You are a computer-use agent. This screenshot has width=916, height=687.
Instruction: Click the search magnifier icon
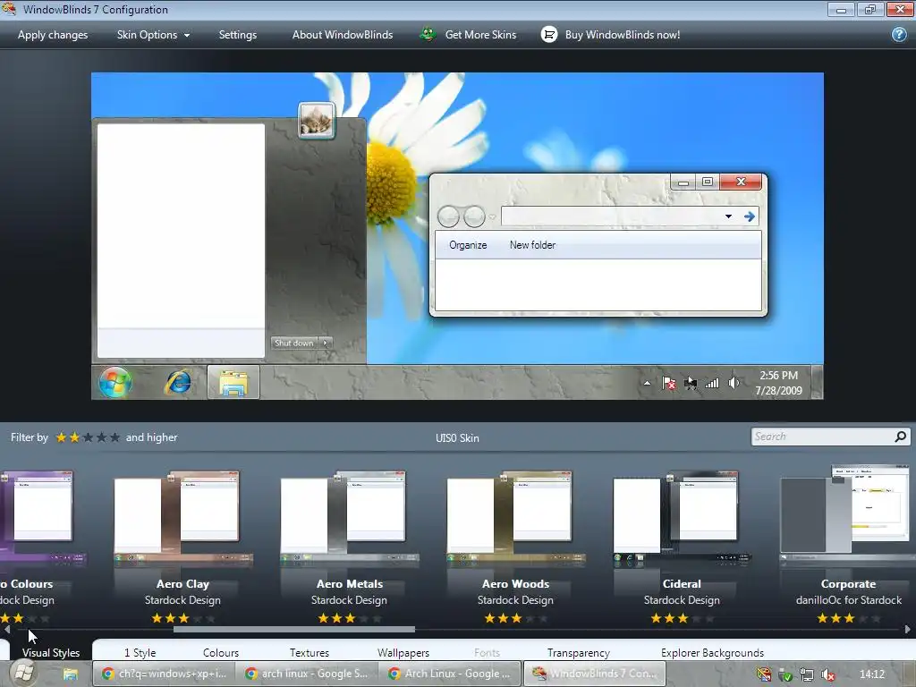tap(900, 437)
